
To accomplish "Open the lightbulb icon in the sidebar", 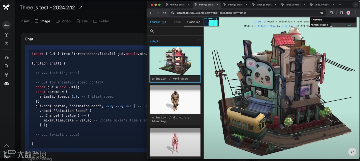I will [x=6, y=75].
